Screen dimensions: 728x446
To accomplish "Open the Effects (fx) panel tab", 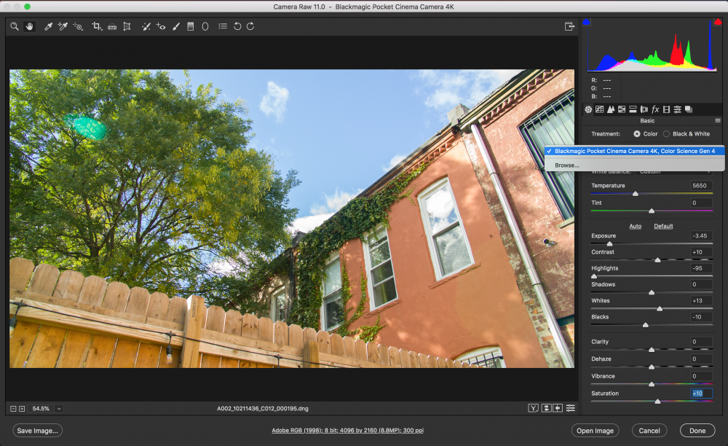I will (x=655, y=109).
